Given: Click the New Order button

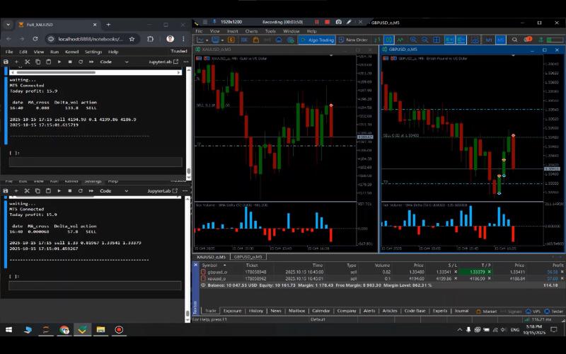Looking at the screenshot, I should pos(353,40).
